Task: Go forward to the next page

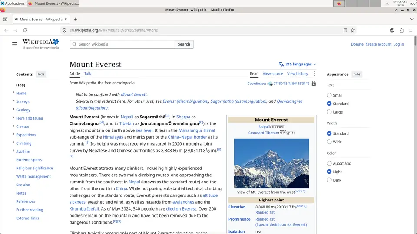Action: click(x=16, y=30)
